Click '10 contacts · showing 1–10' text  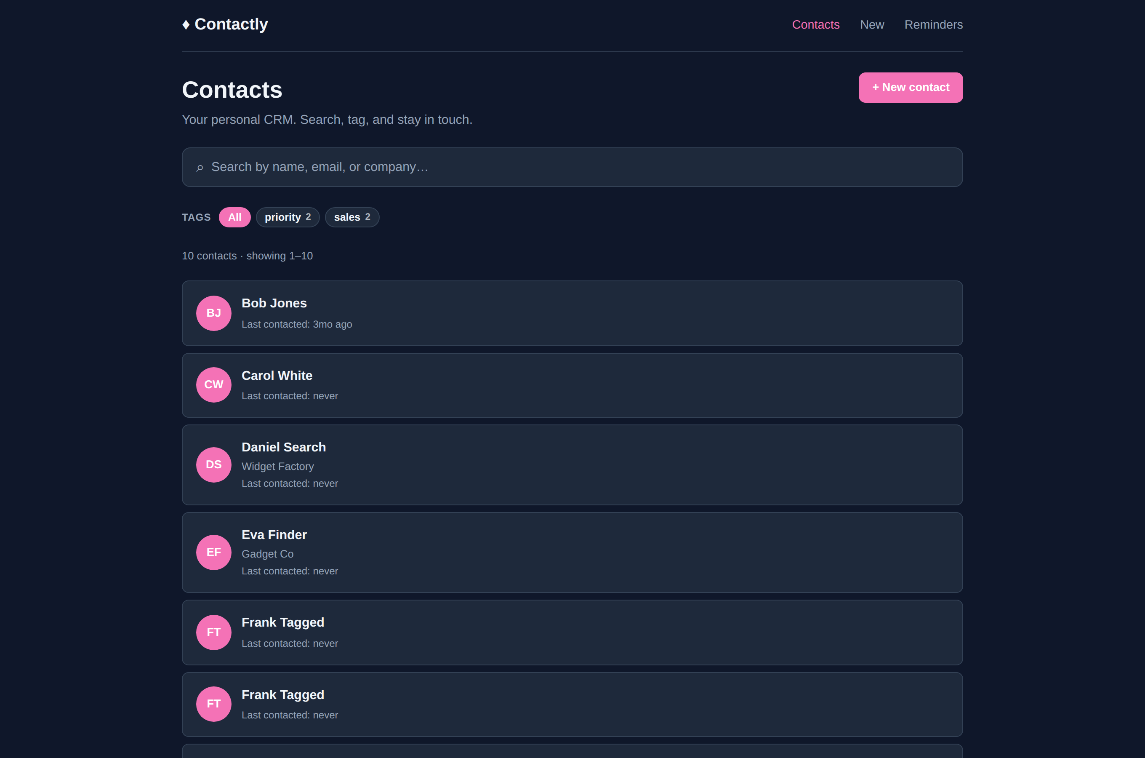tap(247, 256)
